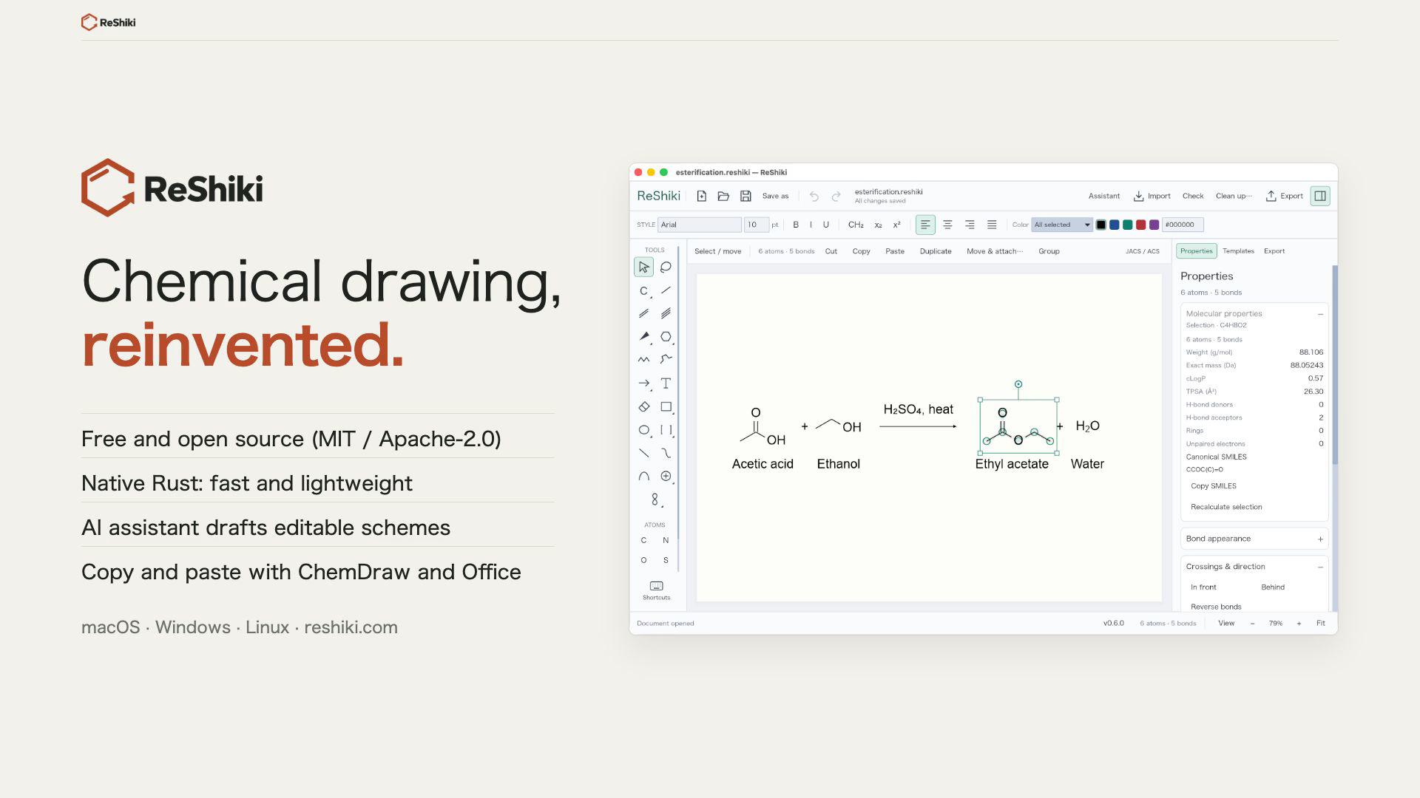Set text alignment to center

click(947, 225)
